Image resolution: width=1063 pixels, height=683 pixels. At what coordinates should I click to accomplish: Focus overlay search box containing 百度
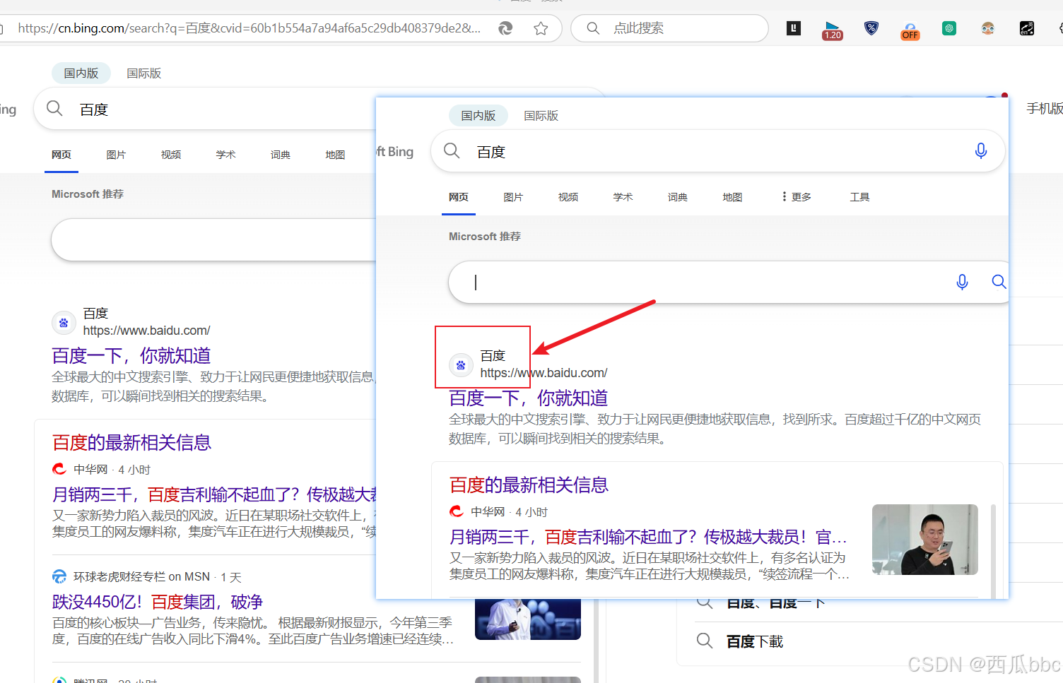(x=717, y=151)
